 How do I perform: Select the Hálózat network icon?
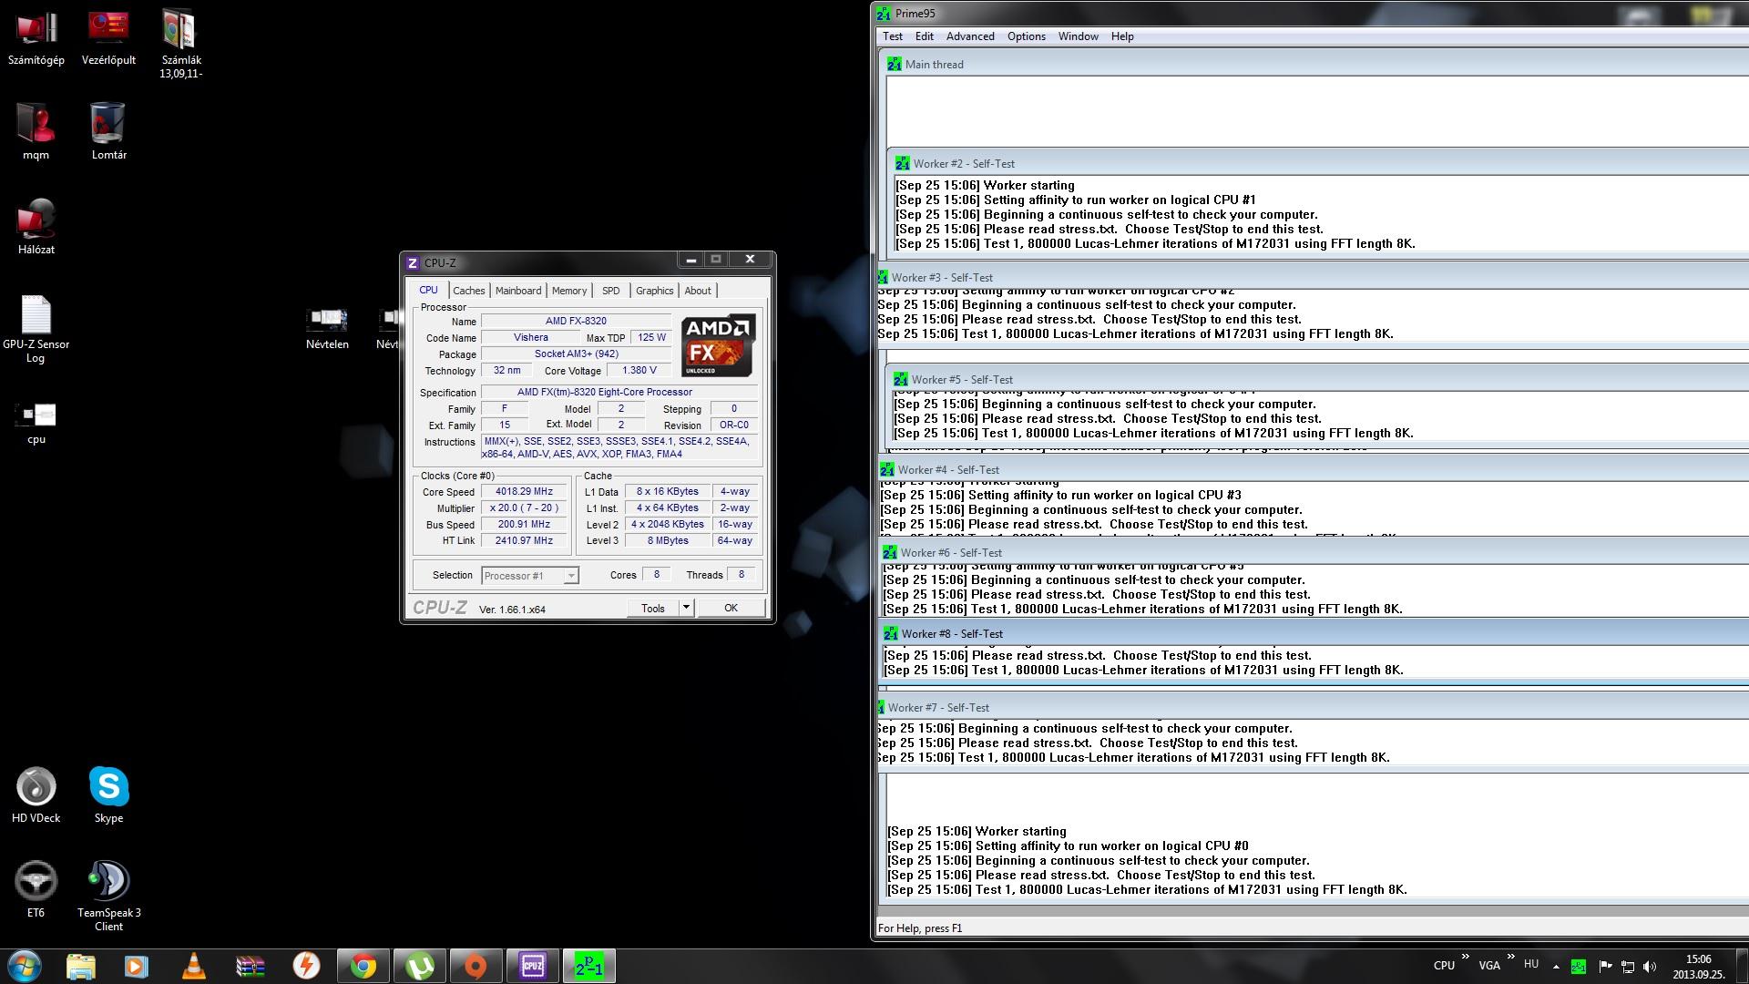point(36,226)
